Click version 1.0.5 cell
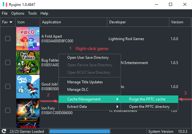This screenshot has width=192, height=134. pos(174,63)
